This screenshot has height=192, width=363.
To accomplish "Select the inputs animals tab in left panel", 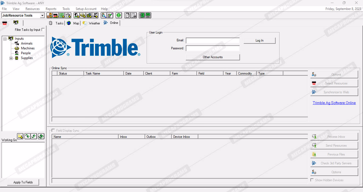I will [16, 23].
